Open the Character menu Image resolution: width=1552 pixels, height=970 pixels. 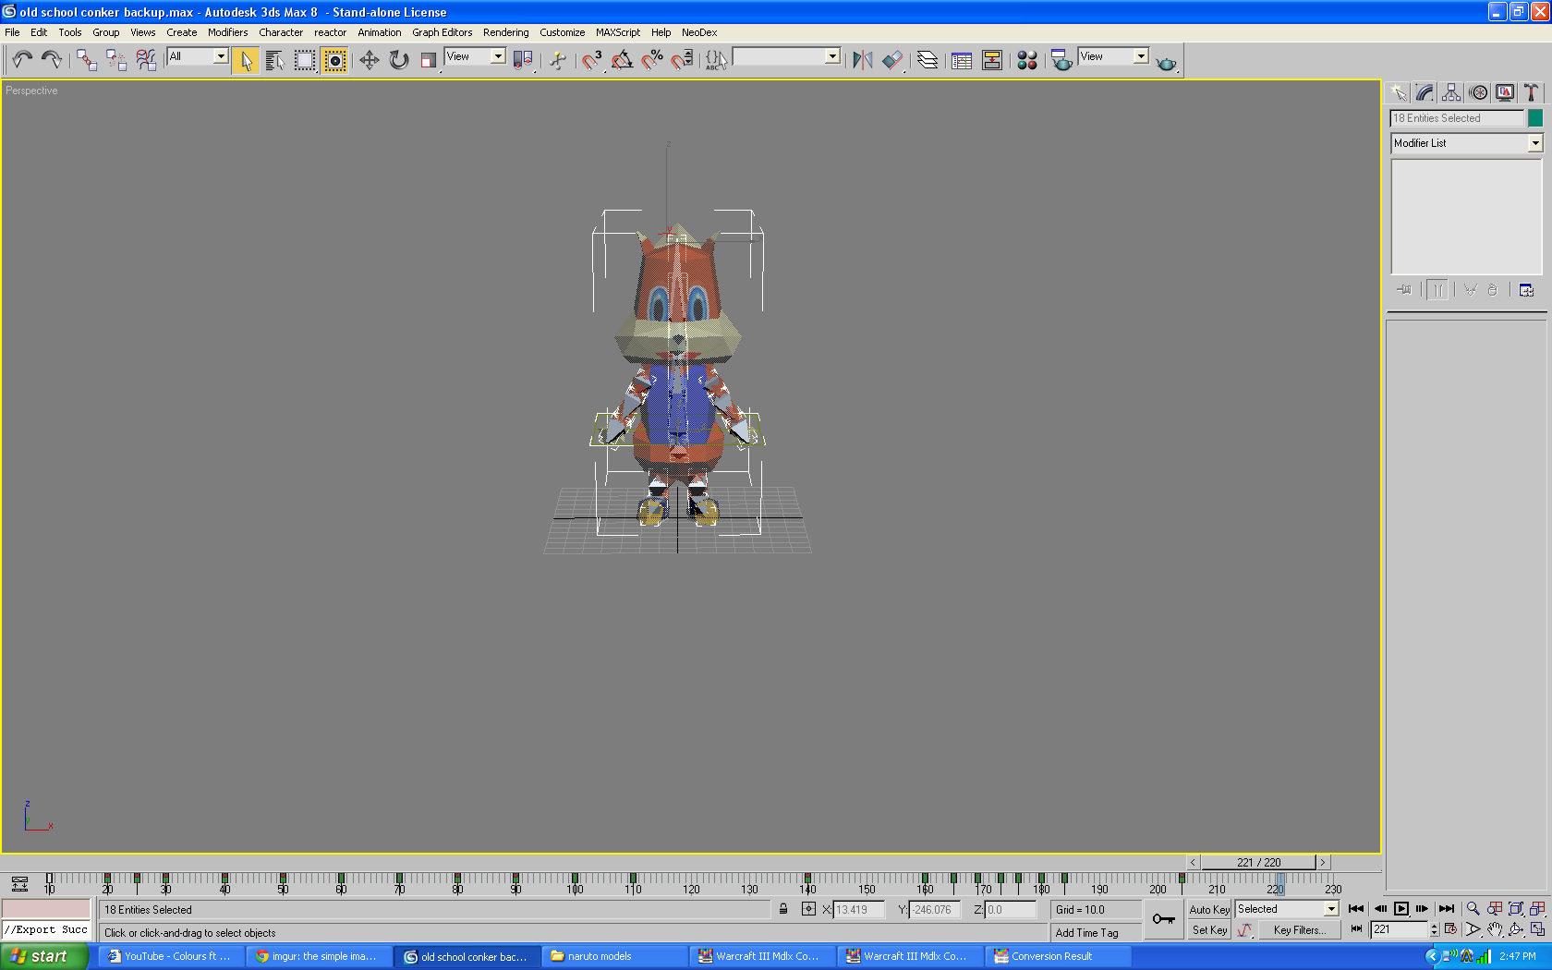click(281, 32)
